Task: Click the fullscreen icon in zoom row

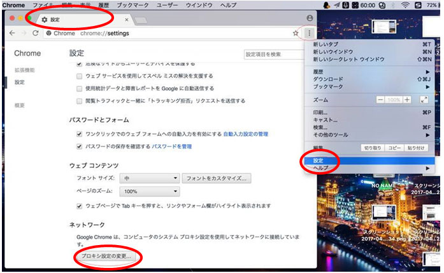Action: [x=424, y=100]
